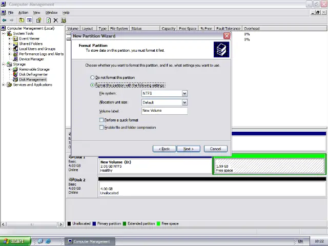328x246 pixels.
Task: Click the Disk Defragmenter icon
Action: point(15,74)
